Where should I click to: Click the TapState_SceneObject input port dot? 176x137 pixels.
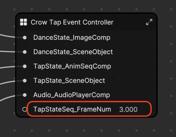25,81
